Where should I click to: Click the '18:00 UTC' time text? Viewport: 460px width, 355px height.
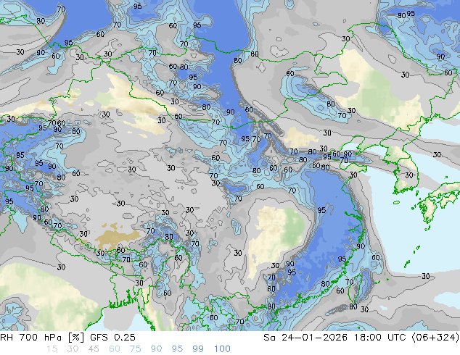pyautogui.click(x=380, y=338)
